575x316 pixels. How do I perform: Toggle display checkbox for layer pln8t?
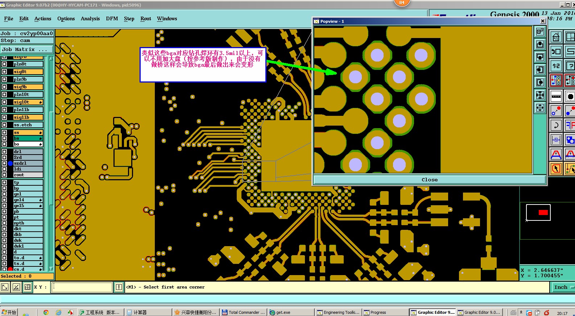point(4,64)
